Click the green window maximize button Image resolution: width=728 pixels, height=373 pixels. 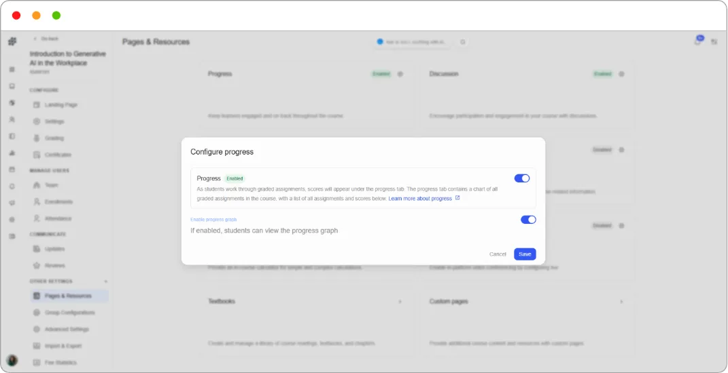(x=56, y=16)
